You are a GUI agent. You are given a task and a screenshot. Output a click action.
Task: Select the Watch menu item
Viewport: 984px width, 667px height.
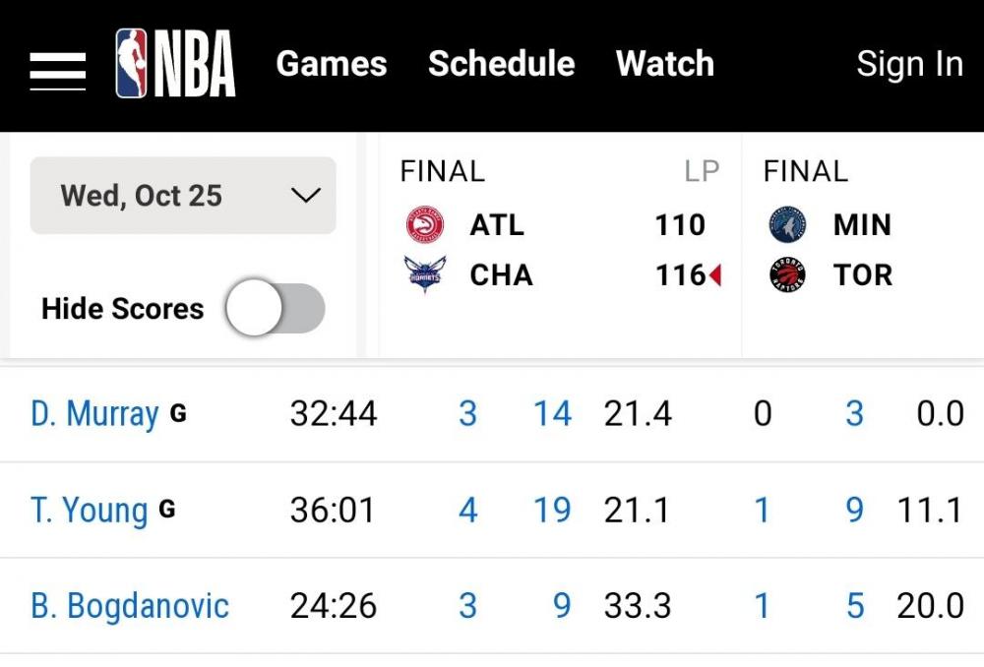coord(664,64)
